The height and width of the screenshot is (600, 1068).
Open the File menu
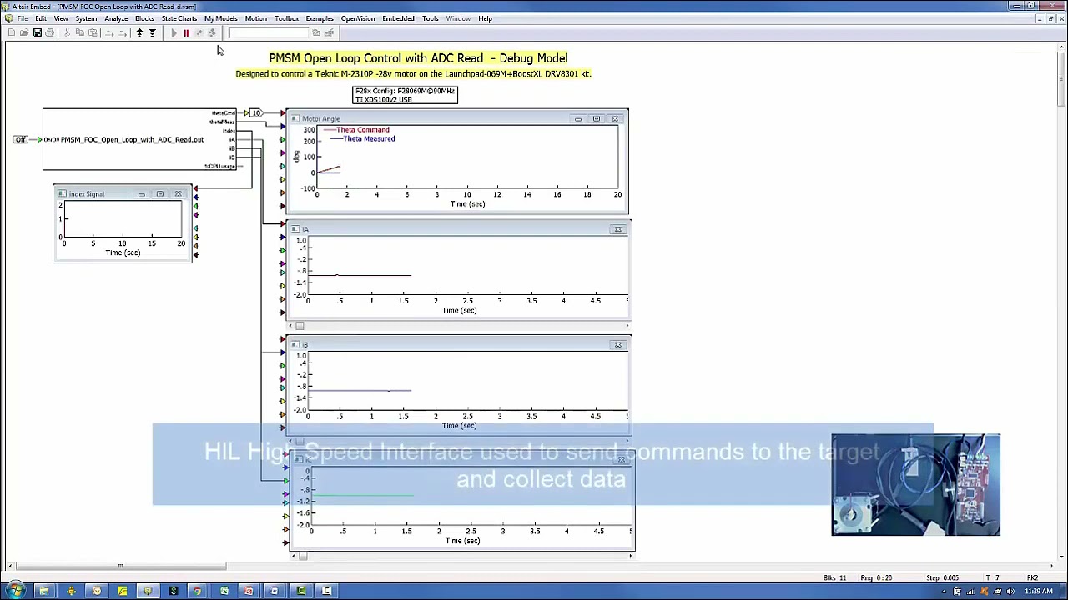(x=23, y=18)
